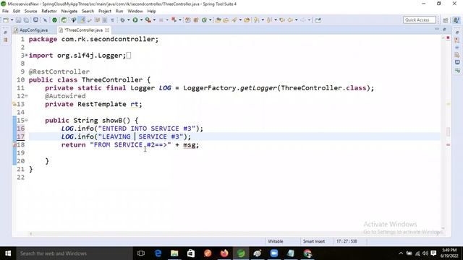This screenshot has width=463, height=260.
Task: Click the warning marker beside line 13
Action: coord(14,104)
